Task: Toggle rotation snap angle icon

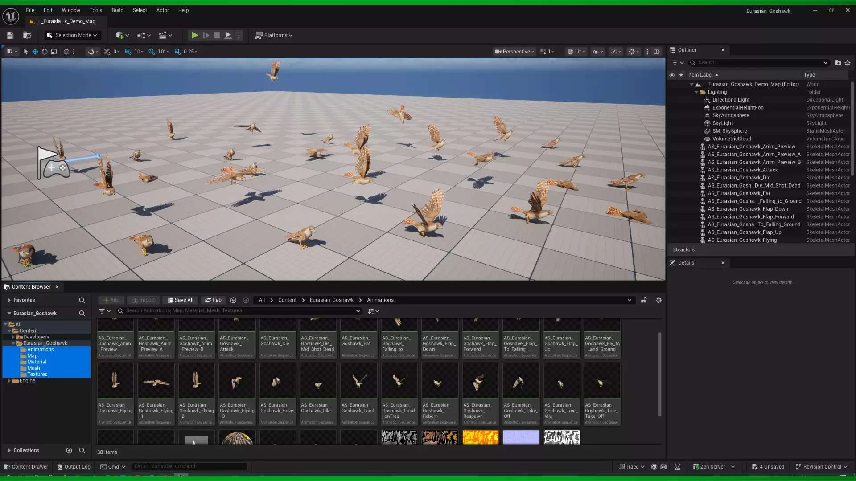Action: tap(152, 52)
